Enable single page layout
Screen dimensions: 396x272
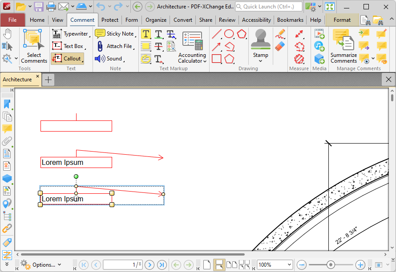(x=207, y=265)
